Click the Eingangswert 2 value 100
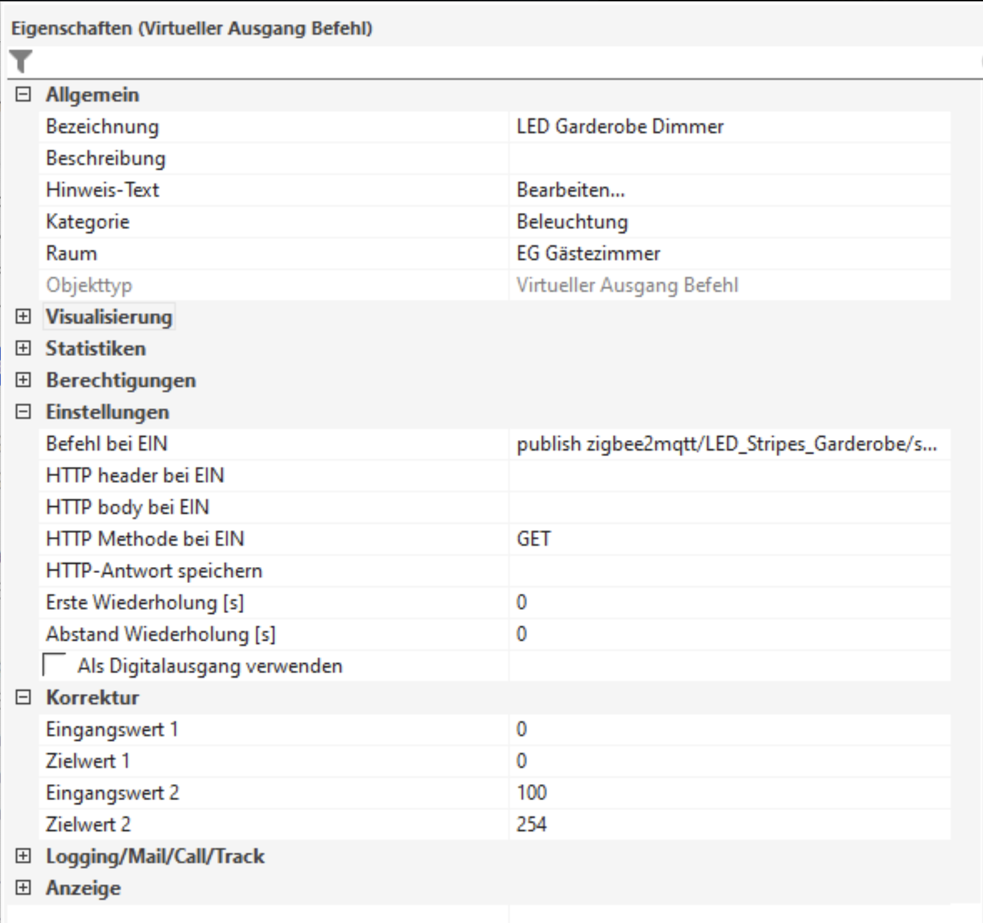This screenshot has height=923, width=983. [728, 793]
